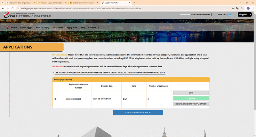Open Chrome's three-dot menu
This screenshot has height=137, width=256.
tap(253, 8)
